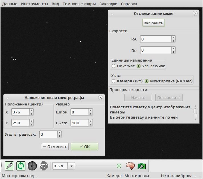203x179 pixels.
Task: Click the brightest star in image
Action: pyautogui.click(x=81, y=42)
